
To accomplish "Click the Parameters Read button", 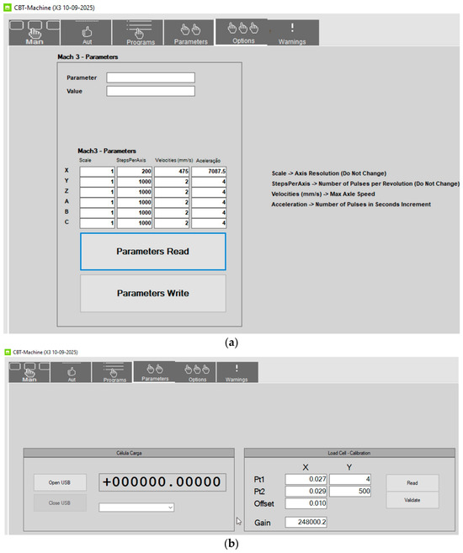I will coord(153,252).
